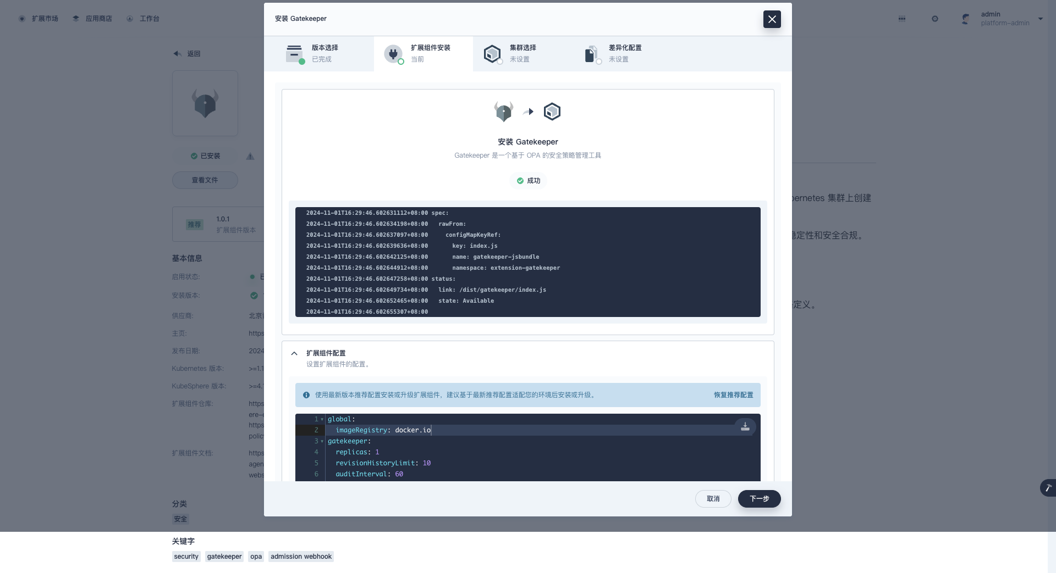Viewport: 1056px width, 573px height.
Task: Open the admin account dropdown arrow
Action: [1041, 19]
